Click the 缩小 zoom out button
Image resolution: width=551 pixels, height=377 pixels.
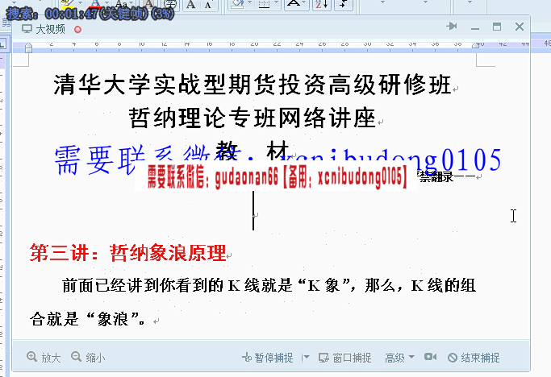(x=88, y=358)
